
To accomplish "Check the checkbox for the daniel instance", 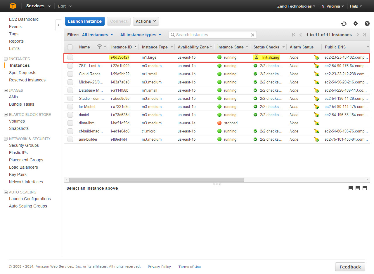I will pyautogui.click(x=70, y=115).
